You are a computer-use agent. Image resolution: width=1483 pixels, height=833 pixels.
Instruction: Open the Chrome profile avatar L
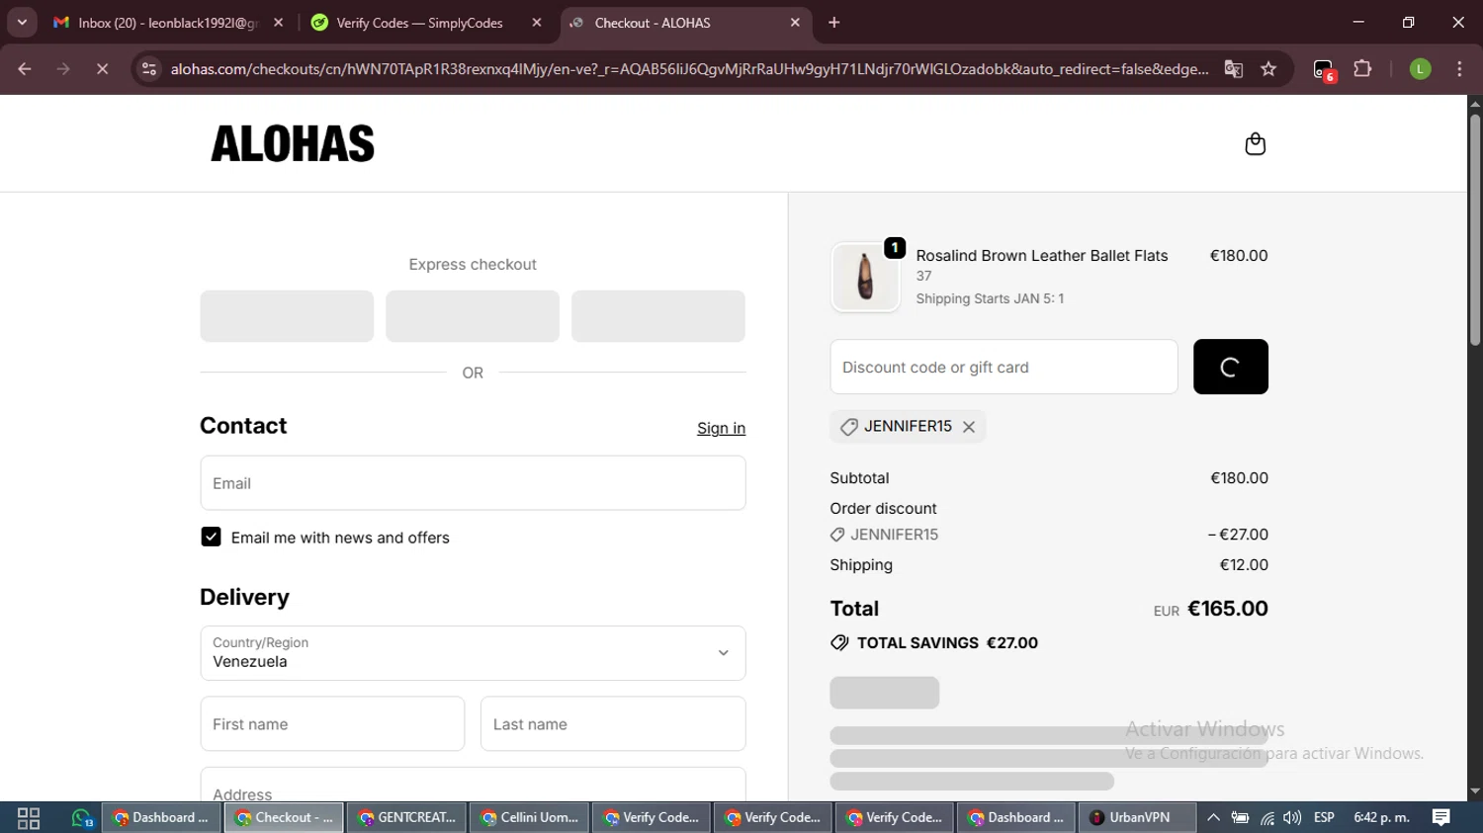tap(1420, 69)
